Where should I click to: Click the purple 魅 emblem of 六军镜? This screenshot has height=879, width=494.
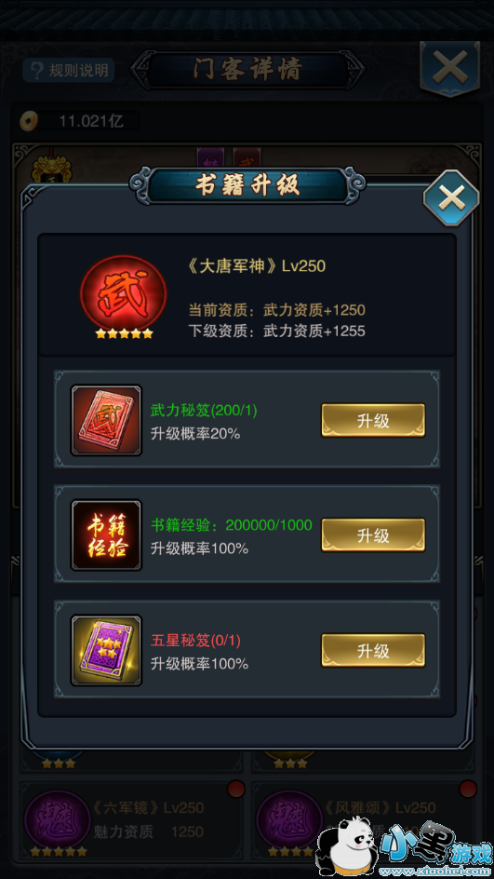coord(59,819)
